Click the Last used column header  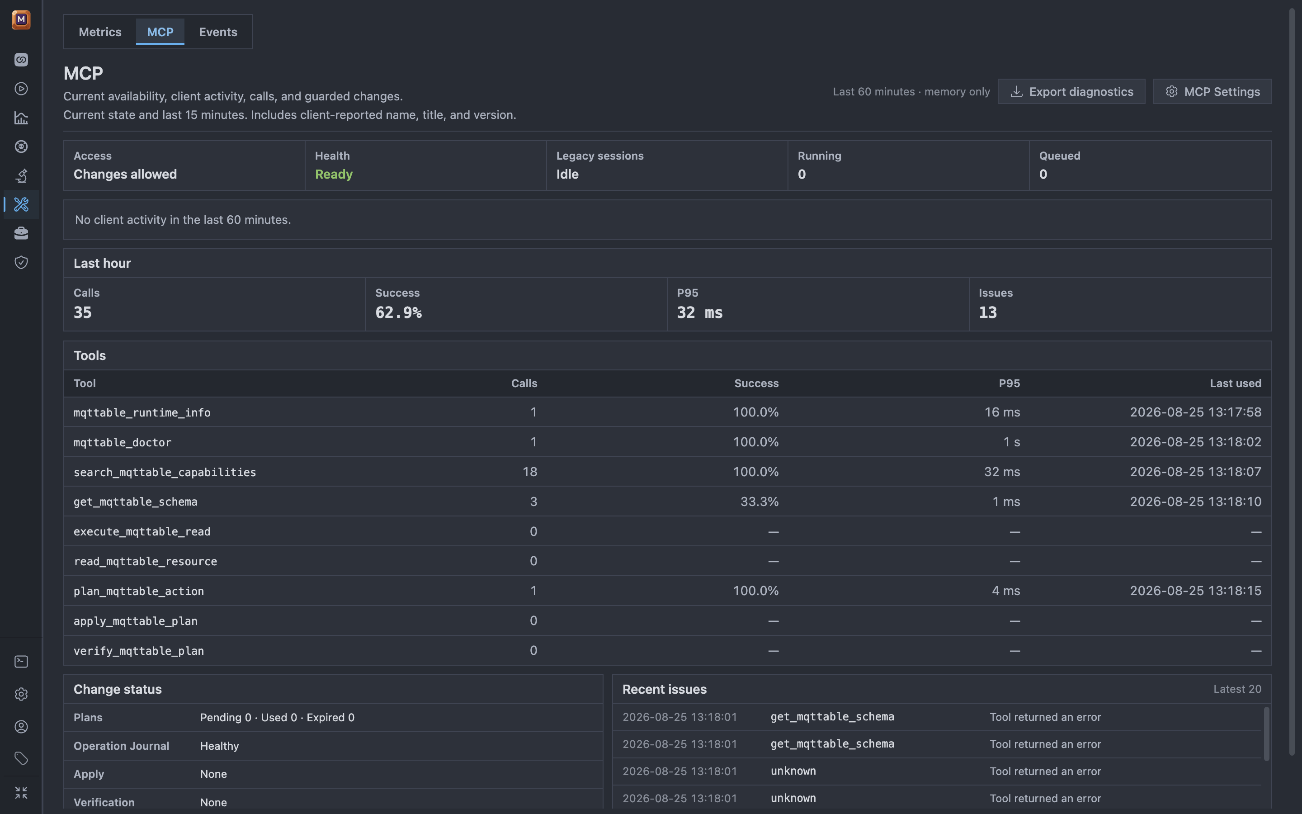(1235, 383)
